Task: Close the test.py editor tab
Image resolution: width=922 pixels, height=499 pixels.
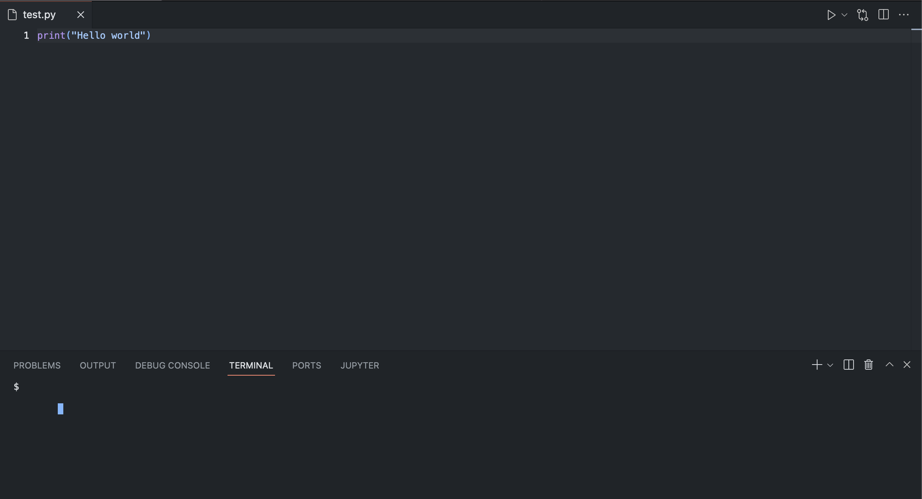Action: tap(81, 14)
